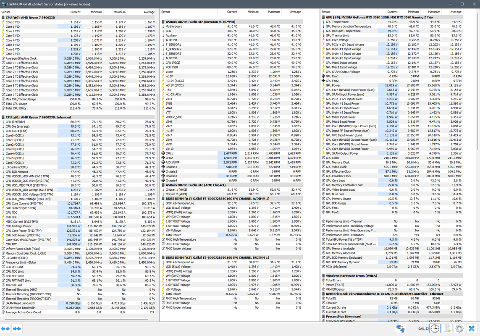Select the VDDCR_SOC voltage row
480x336 pixels.
point(232,117)
